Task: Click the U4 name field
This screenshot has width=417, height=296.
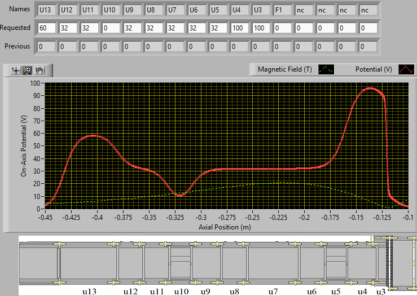Action: (240, 10)
